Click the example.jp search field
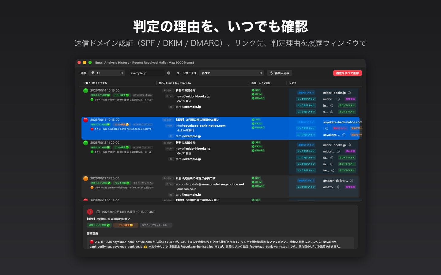 [x=147, y=73]
